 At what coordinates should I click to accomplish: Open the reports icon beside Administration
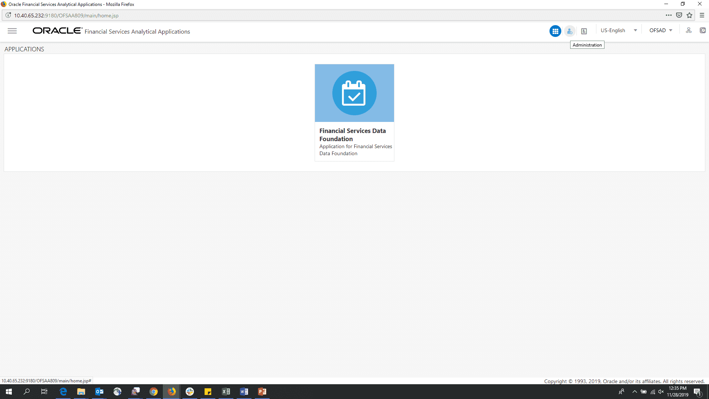point(584,31)
